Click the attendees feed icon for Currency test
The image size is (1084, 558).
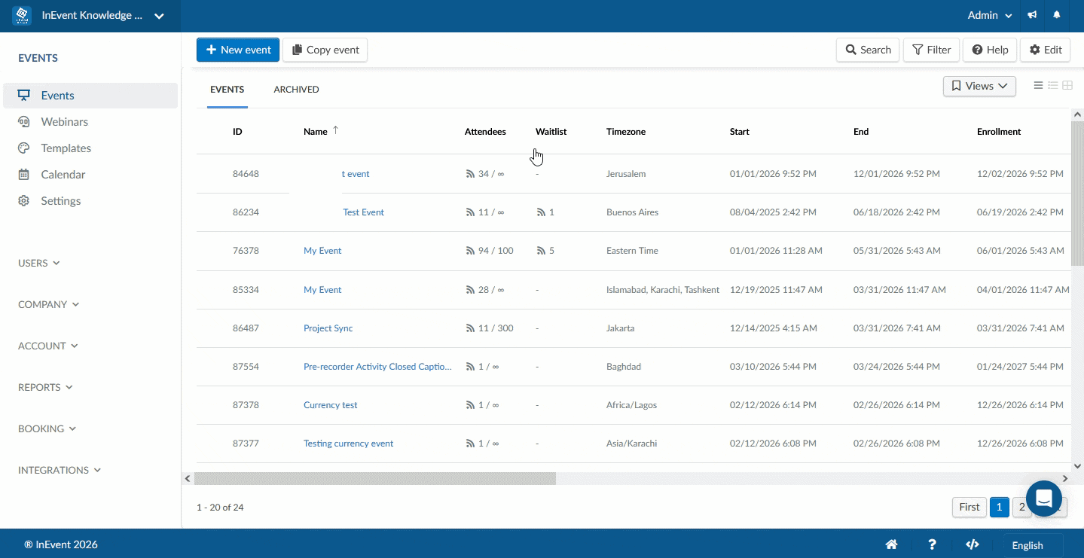471,405
